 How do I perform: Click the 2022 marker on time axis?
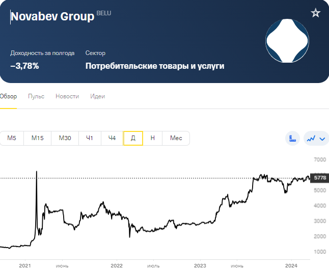point(117,265)
